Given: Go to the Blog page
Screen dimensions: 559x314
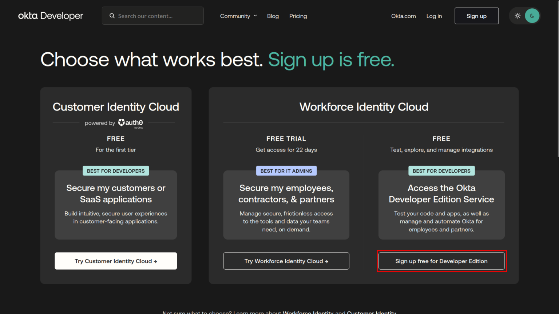Looking at the screenshot, I should coord(273,16).
